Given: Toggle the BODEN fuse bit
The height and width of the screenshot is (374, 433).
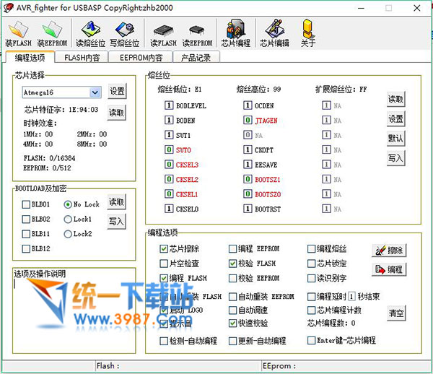Looking at the screenshot, I should click(169, 120).
